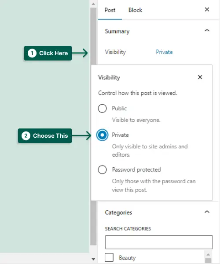Click the categories list scroll-up arrow
This screenshot has width=220, height=264.
[x=208, y=254]
